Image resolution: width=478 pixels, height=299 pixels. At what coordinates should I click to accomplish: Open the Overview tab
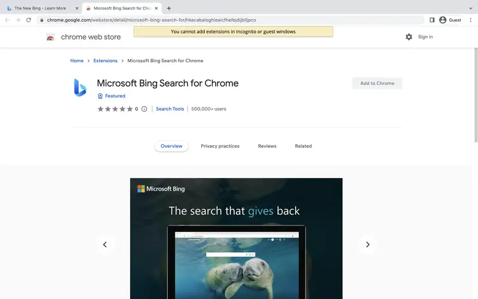(x=171, y=146)
